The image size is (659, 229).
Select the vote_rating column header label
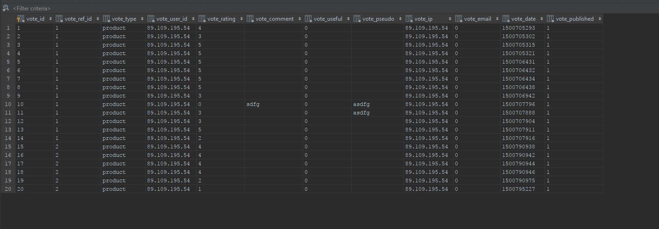tap(221, 19)
